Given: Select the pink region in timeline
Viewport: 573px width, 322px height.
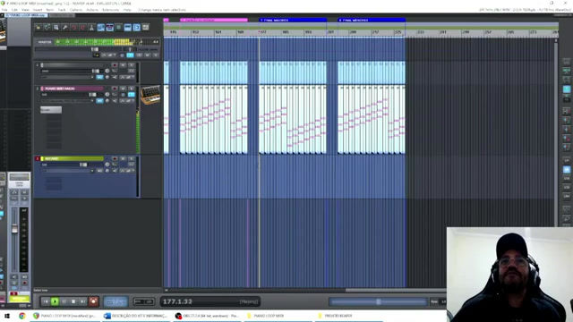Looking at the screenshot, I should coord(214,20).
